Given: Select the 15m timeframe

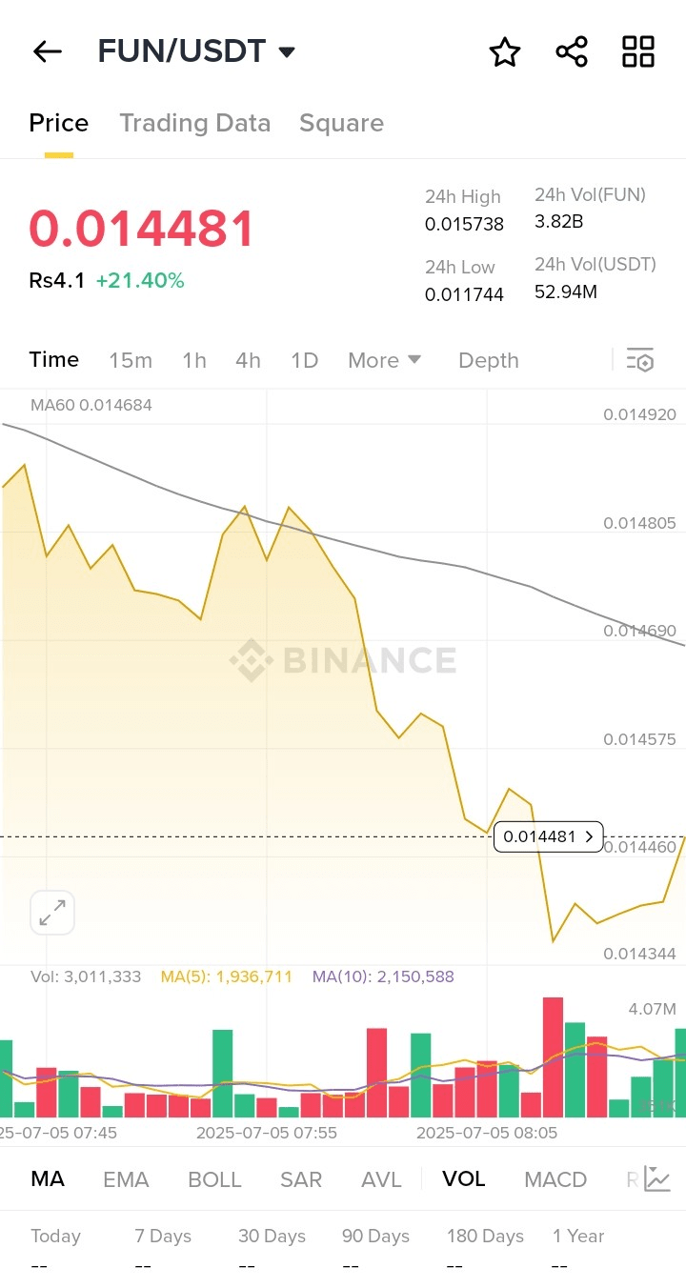Looking at the screenshot, I should pos(131,360).
